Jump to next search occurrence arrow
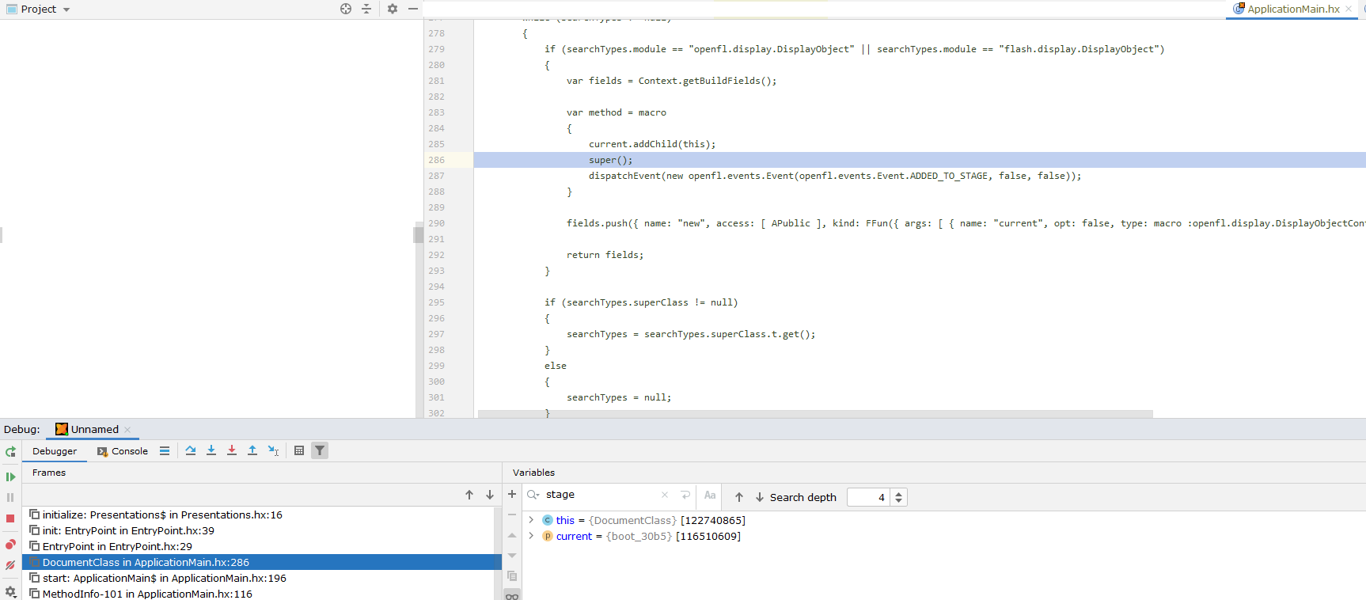 click(760, 497)
